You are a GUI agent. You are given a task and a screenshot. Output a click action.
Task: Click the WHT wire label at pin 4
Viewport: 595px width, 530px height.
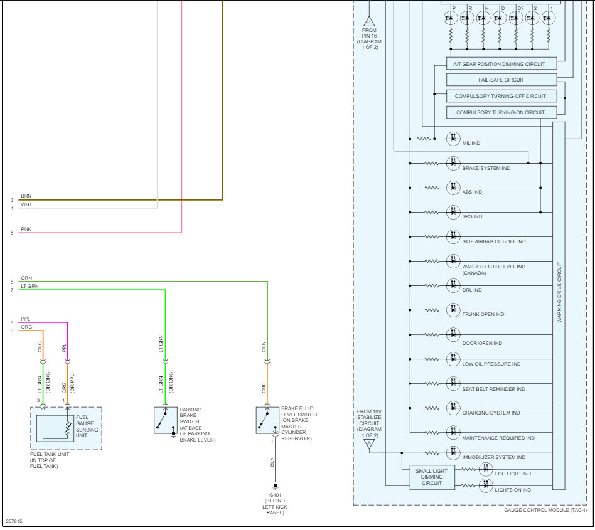(26, 204)
